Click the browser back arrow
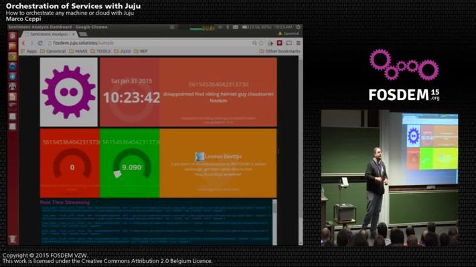 (x=23, y=43)
